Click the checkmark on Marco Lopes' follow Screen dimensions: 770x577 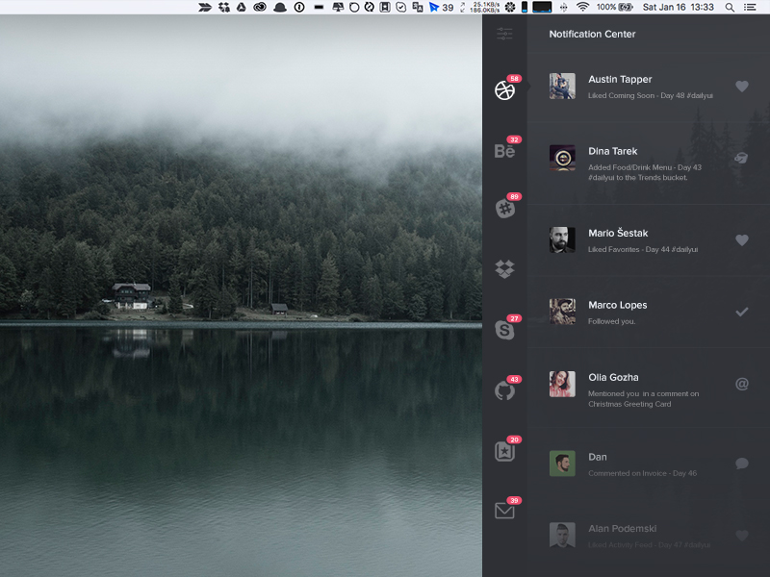coord(741,312)
